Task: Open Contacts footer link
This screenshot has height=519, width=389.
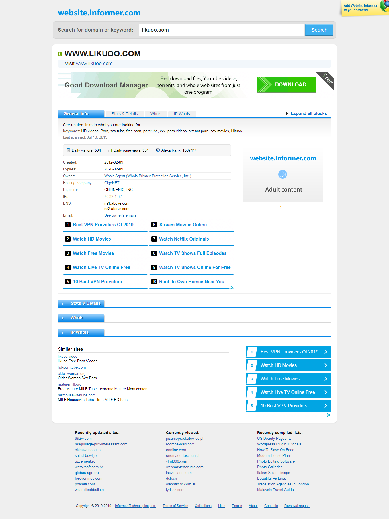Action: point(271,506)
